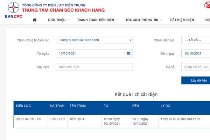Image resolution: width=210 pixels, height=140 pixels.
Task: Open the GIỚI THIỆU menu
Action: [x=58, y=20]
